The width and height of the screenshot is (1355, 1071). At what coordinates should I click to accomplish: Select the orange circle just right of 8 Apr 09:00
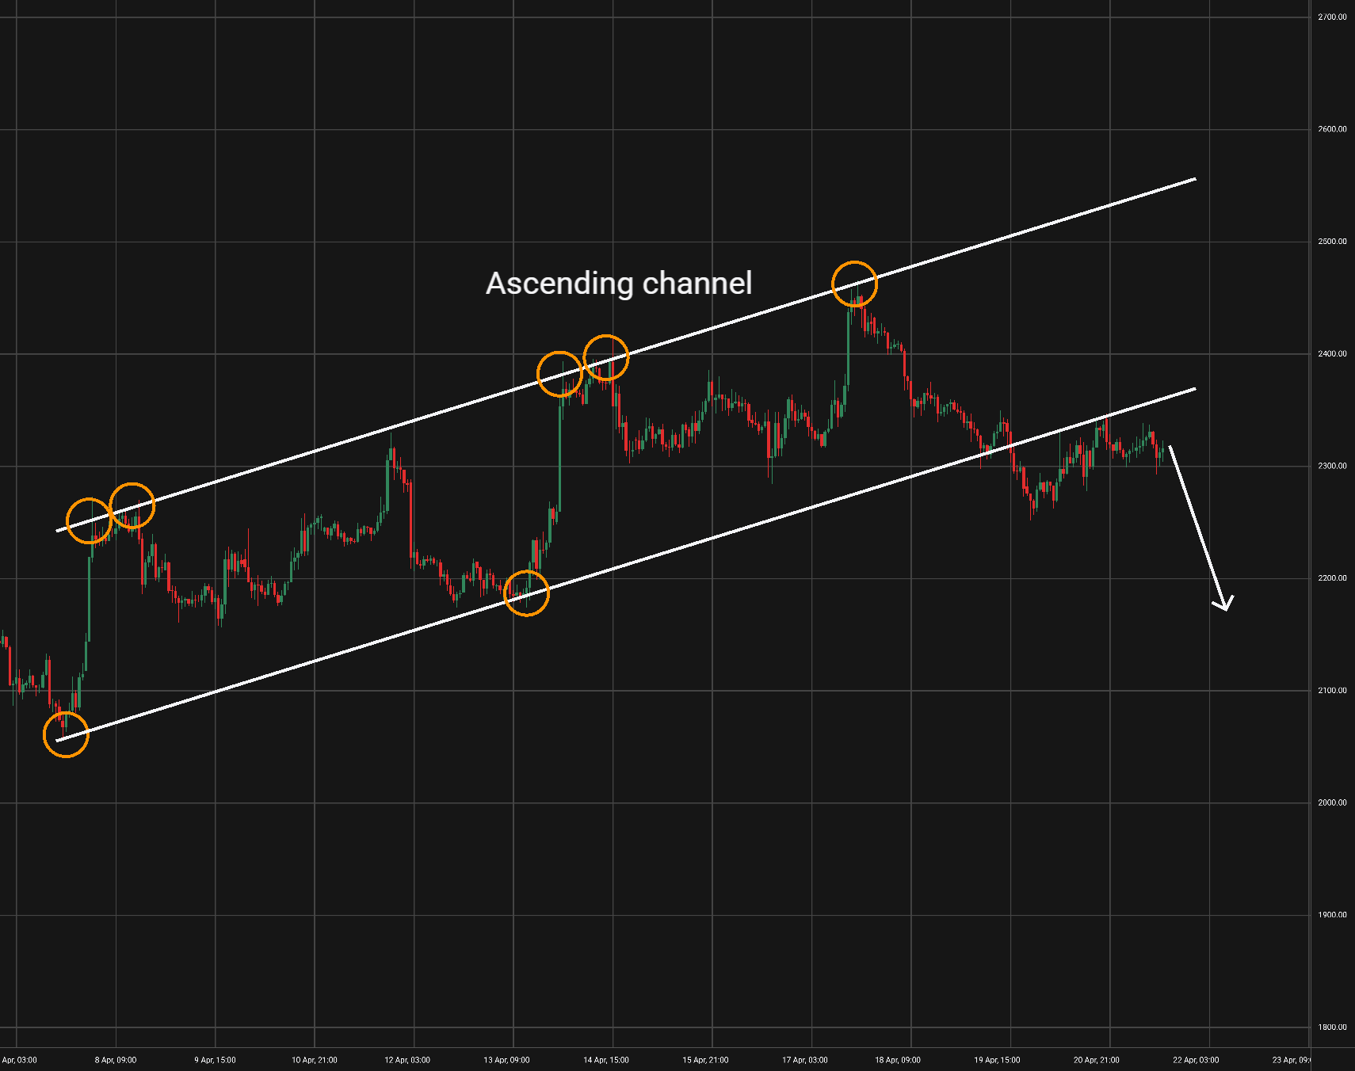coord(132,505)
